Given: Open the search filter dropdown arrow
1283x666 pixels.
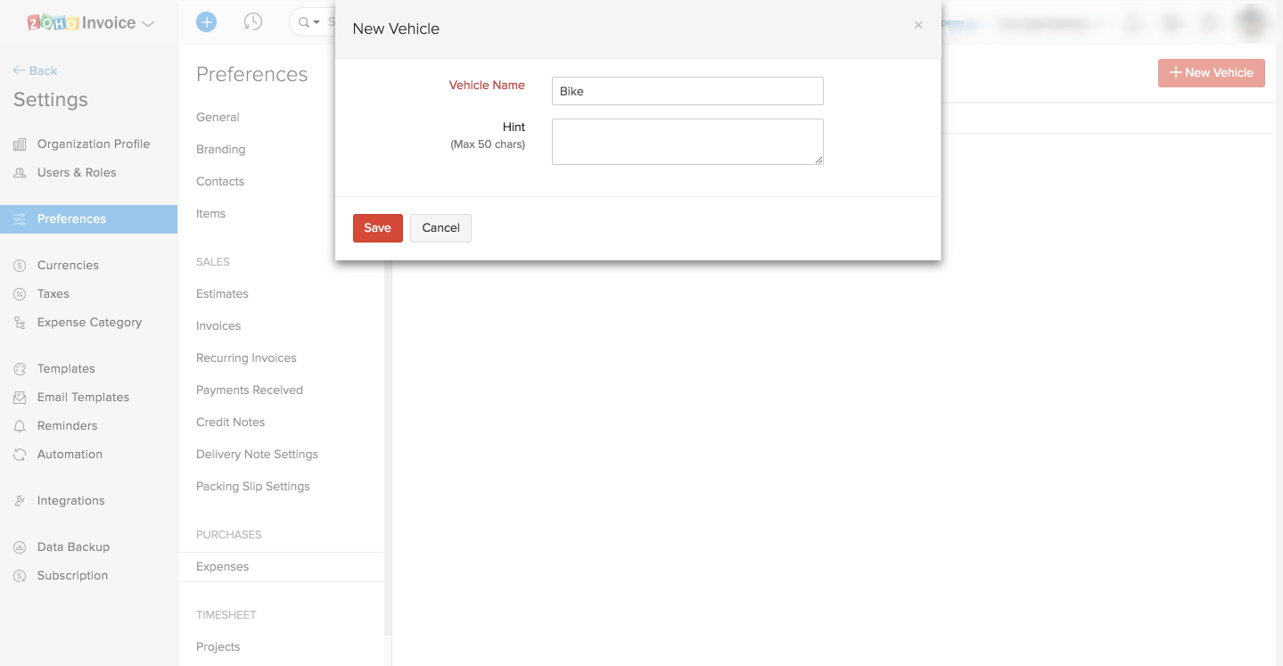Looking at the screenshot, I should tap(317, 22).
